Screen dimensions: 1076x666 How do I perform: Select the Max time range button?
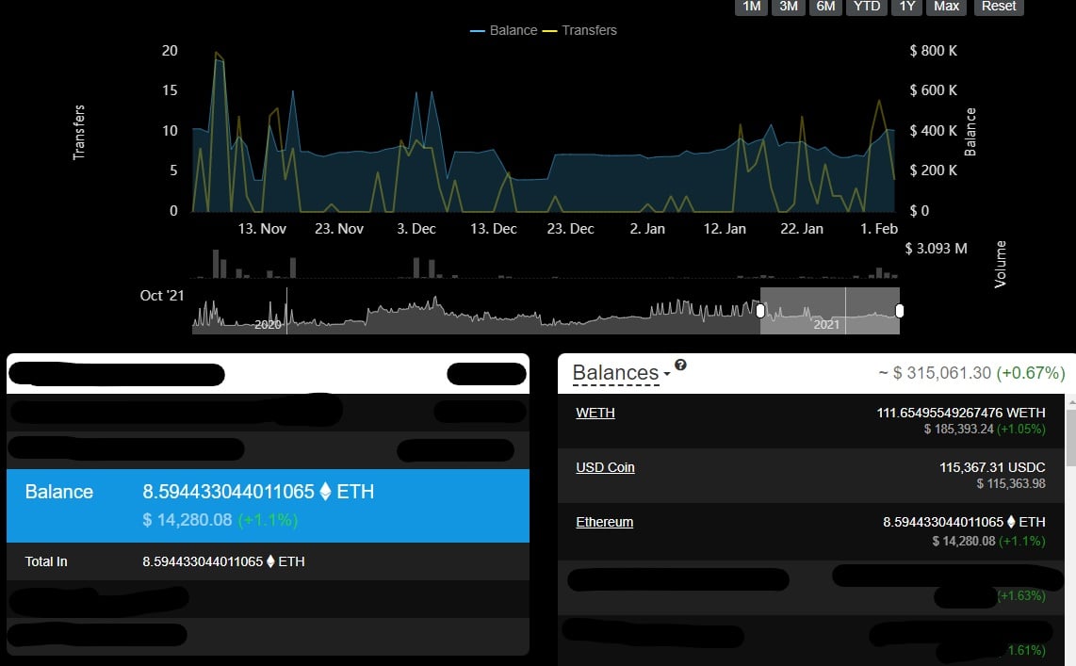coord(946,7)
